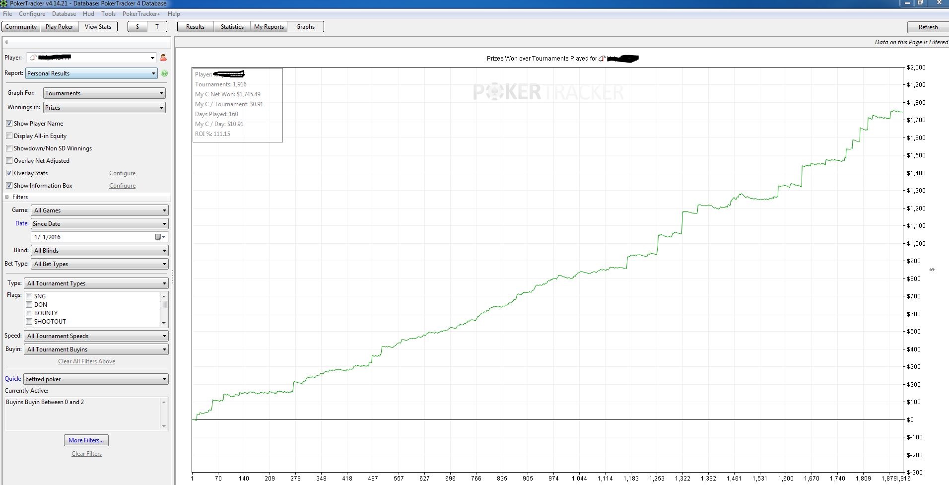949x485 pixels.
Task: Click the 'Tournaments: 1,916' info line
Action: click(x=220, y=84)
